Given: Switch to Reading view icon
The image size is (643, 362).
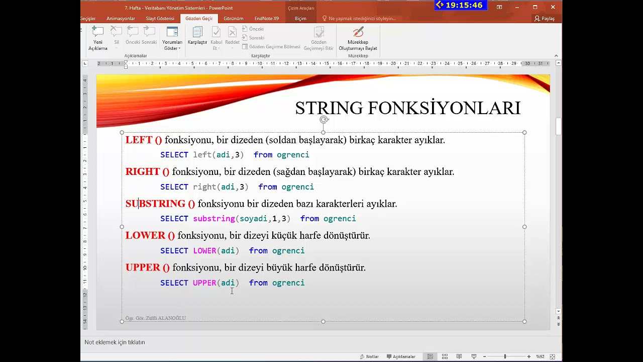Looking at the screenshot, I should (x=459, y=356).
